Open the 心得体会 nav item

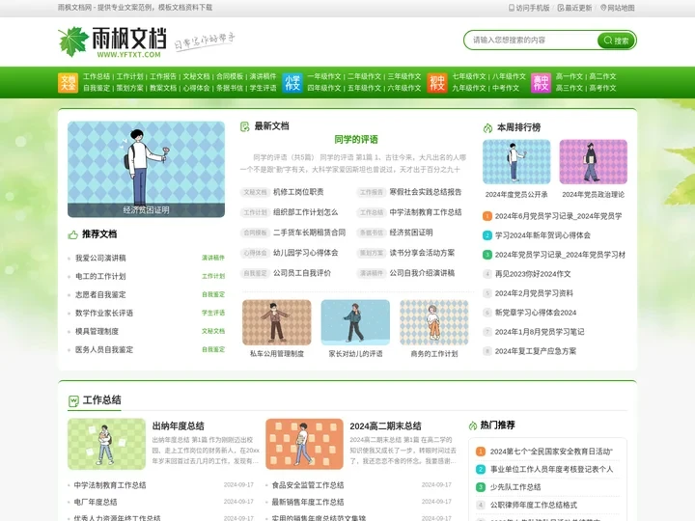pyautogui.click(x=196, y=88)
